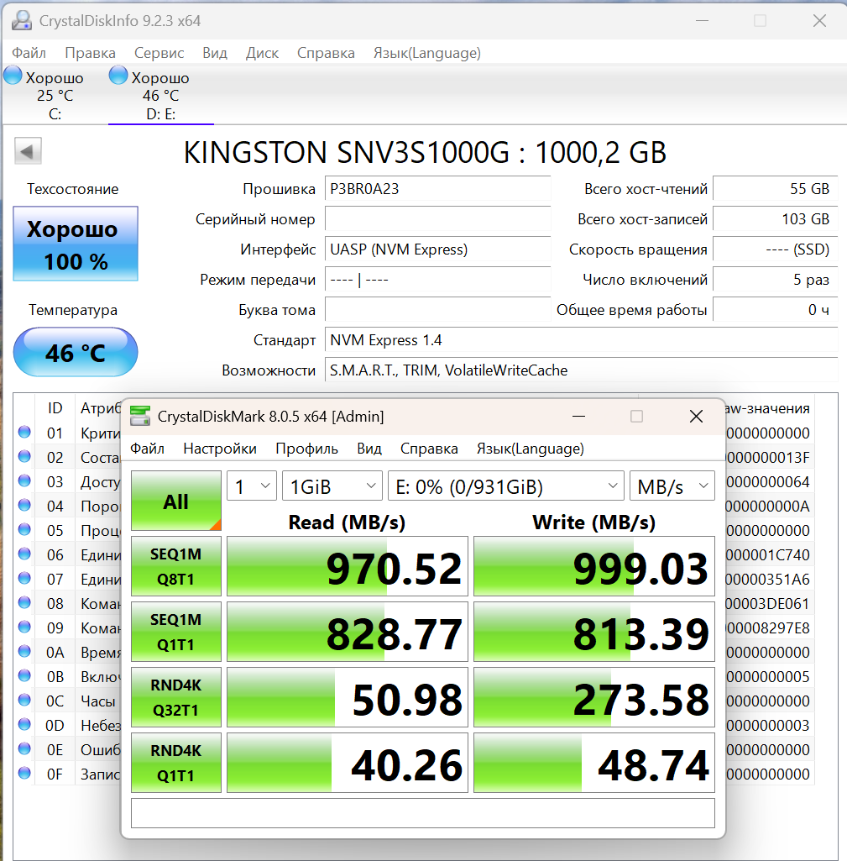Click the Интерфейс field UASP (NVM Express)
Screen dimensions: 847x861
tap(437, 249)
